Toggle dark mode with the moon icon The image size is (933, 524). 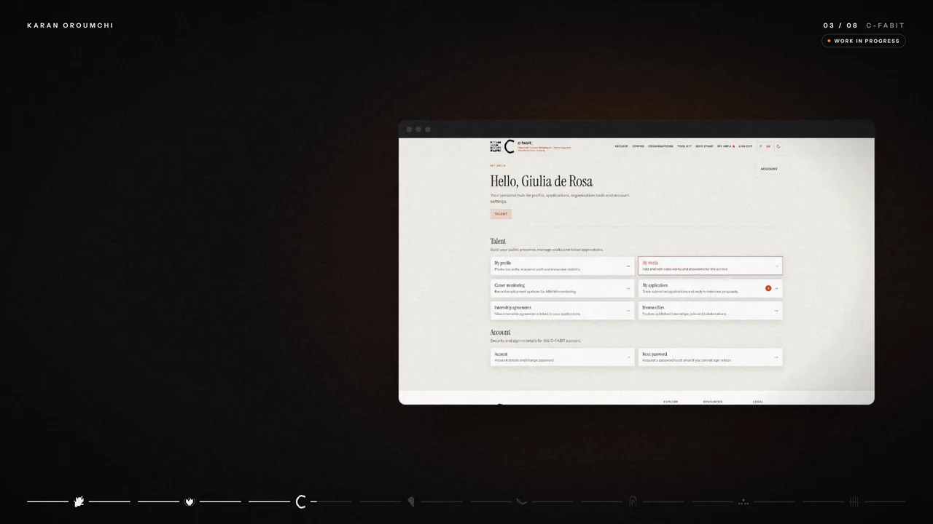[778, 146]
